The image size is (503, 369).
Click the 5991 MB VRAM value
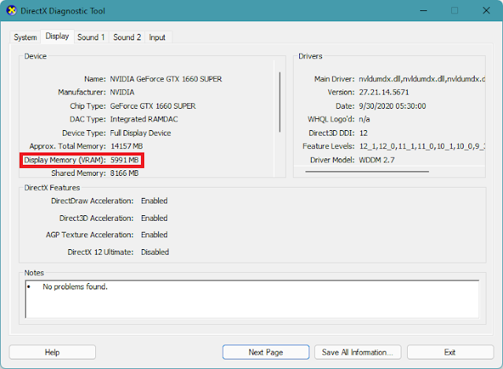pos(124,160)
